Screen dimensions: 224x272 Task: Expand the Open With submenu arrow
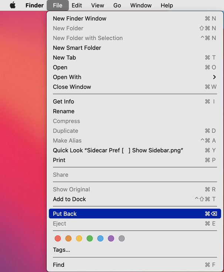(x=214, y=77)
